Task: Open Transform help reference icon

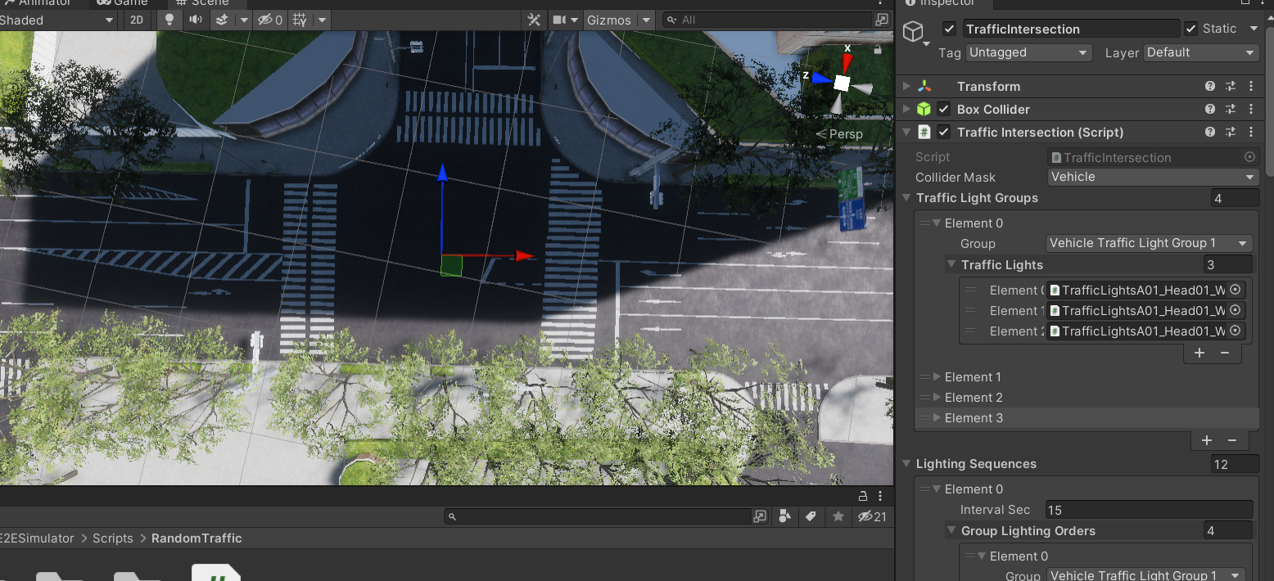Action: tap(1209, 86)
